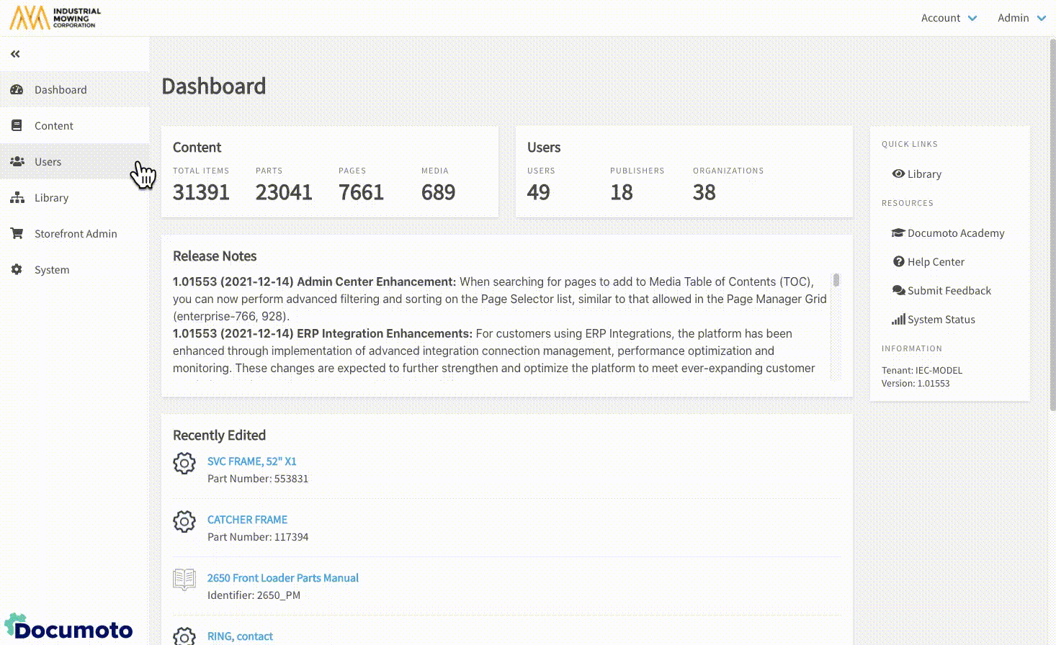The image size is (1056, 645).
Task: Click the Library hierarchy icon in sidebar
Action: [17, 198]
